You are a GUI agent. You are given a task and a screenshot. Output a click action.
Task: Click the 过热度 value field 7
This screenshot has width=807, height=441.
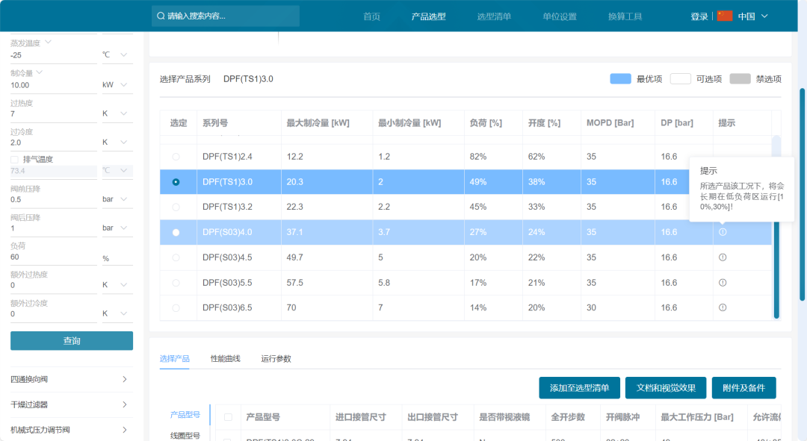click(54, 113)
